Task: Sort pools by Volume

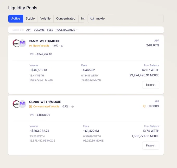Action: 39,30
